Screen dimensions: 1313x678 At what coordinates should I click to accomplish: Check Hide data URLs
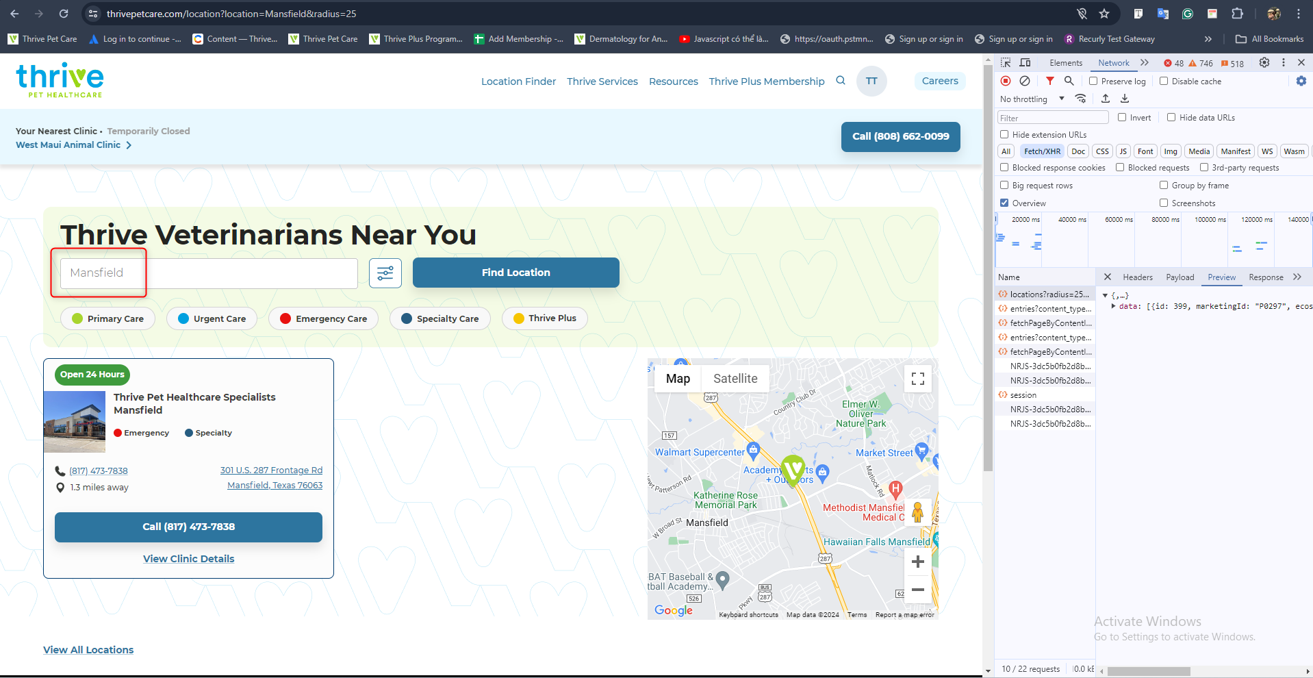1171,117
